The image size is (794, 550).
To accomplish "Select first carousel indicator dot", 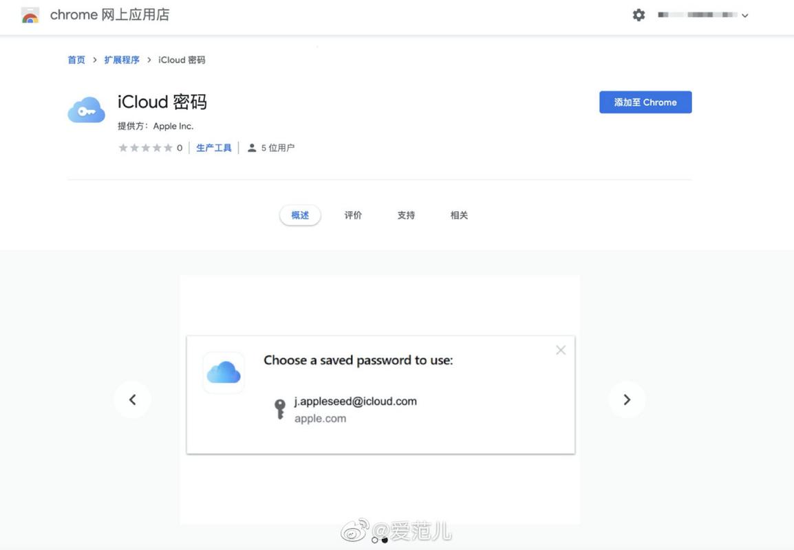I will click(375, 540).
